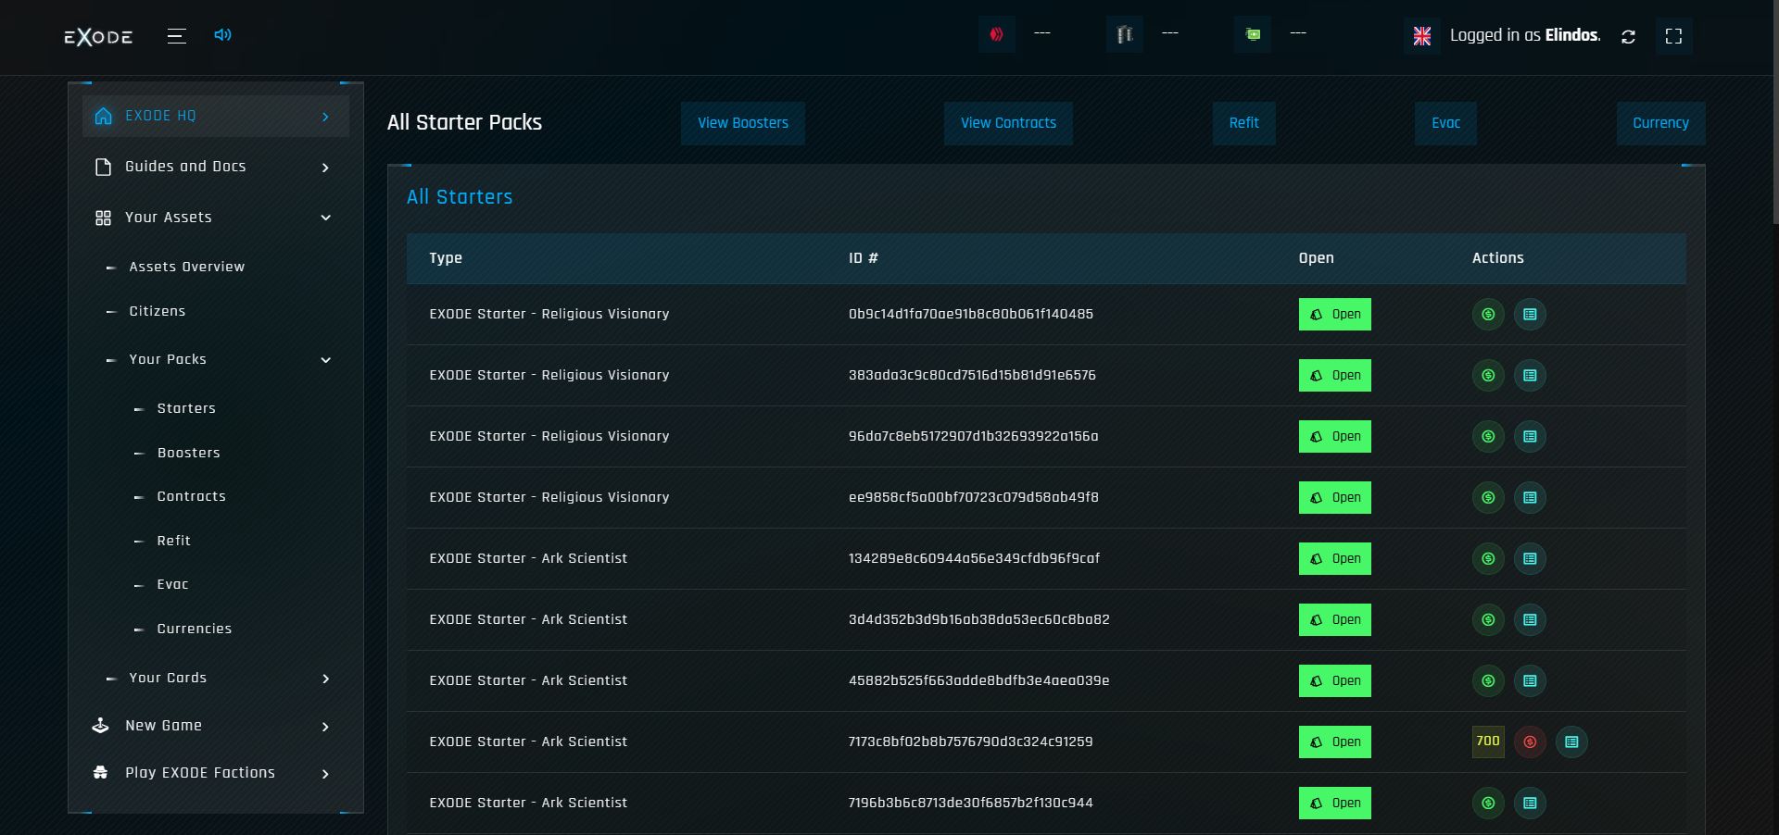Collapse Your Assets chevron
The width and height of the screenshot is (1779, 835).
(x=325, y=218)
